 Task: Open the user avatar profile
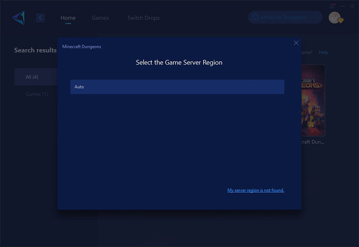pyautogui.click(x=334, y=18)
